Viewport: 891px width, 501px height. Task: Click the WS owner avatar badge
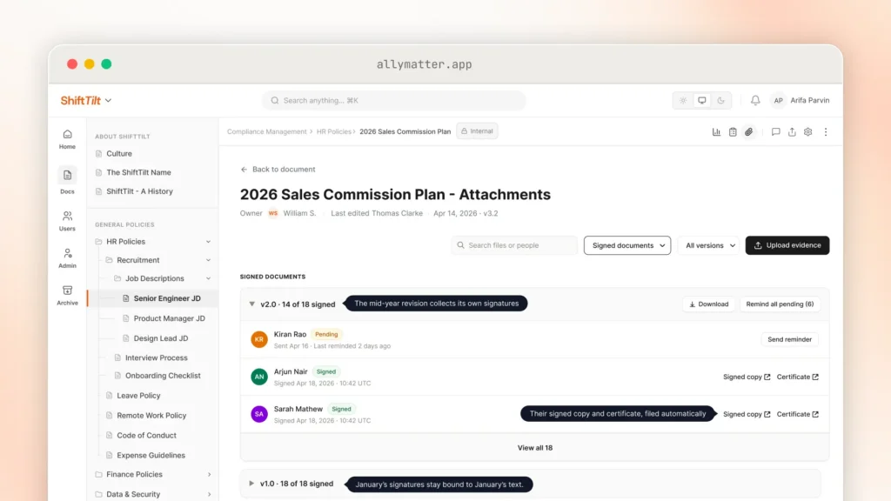(273, 214)
